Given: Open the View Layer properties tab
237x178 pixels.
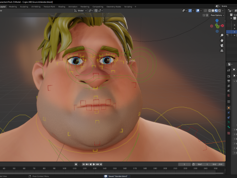Looking at the screenshot, I should click(229, 86).
